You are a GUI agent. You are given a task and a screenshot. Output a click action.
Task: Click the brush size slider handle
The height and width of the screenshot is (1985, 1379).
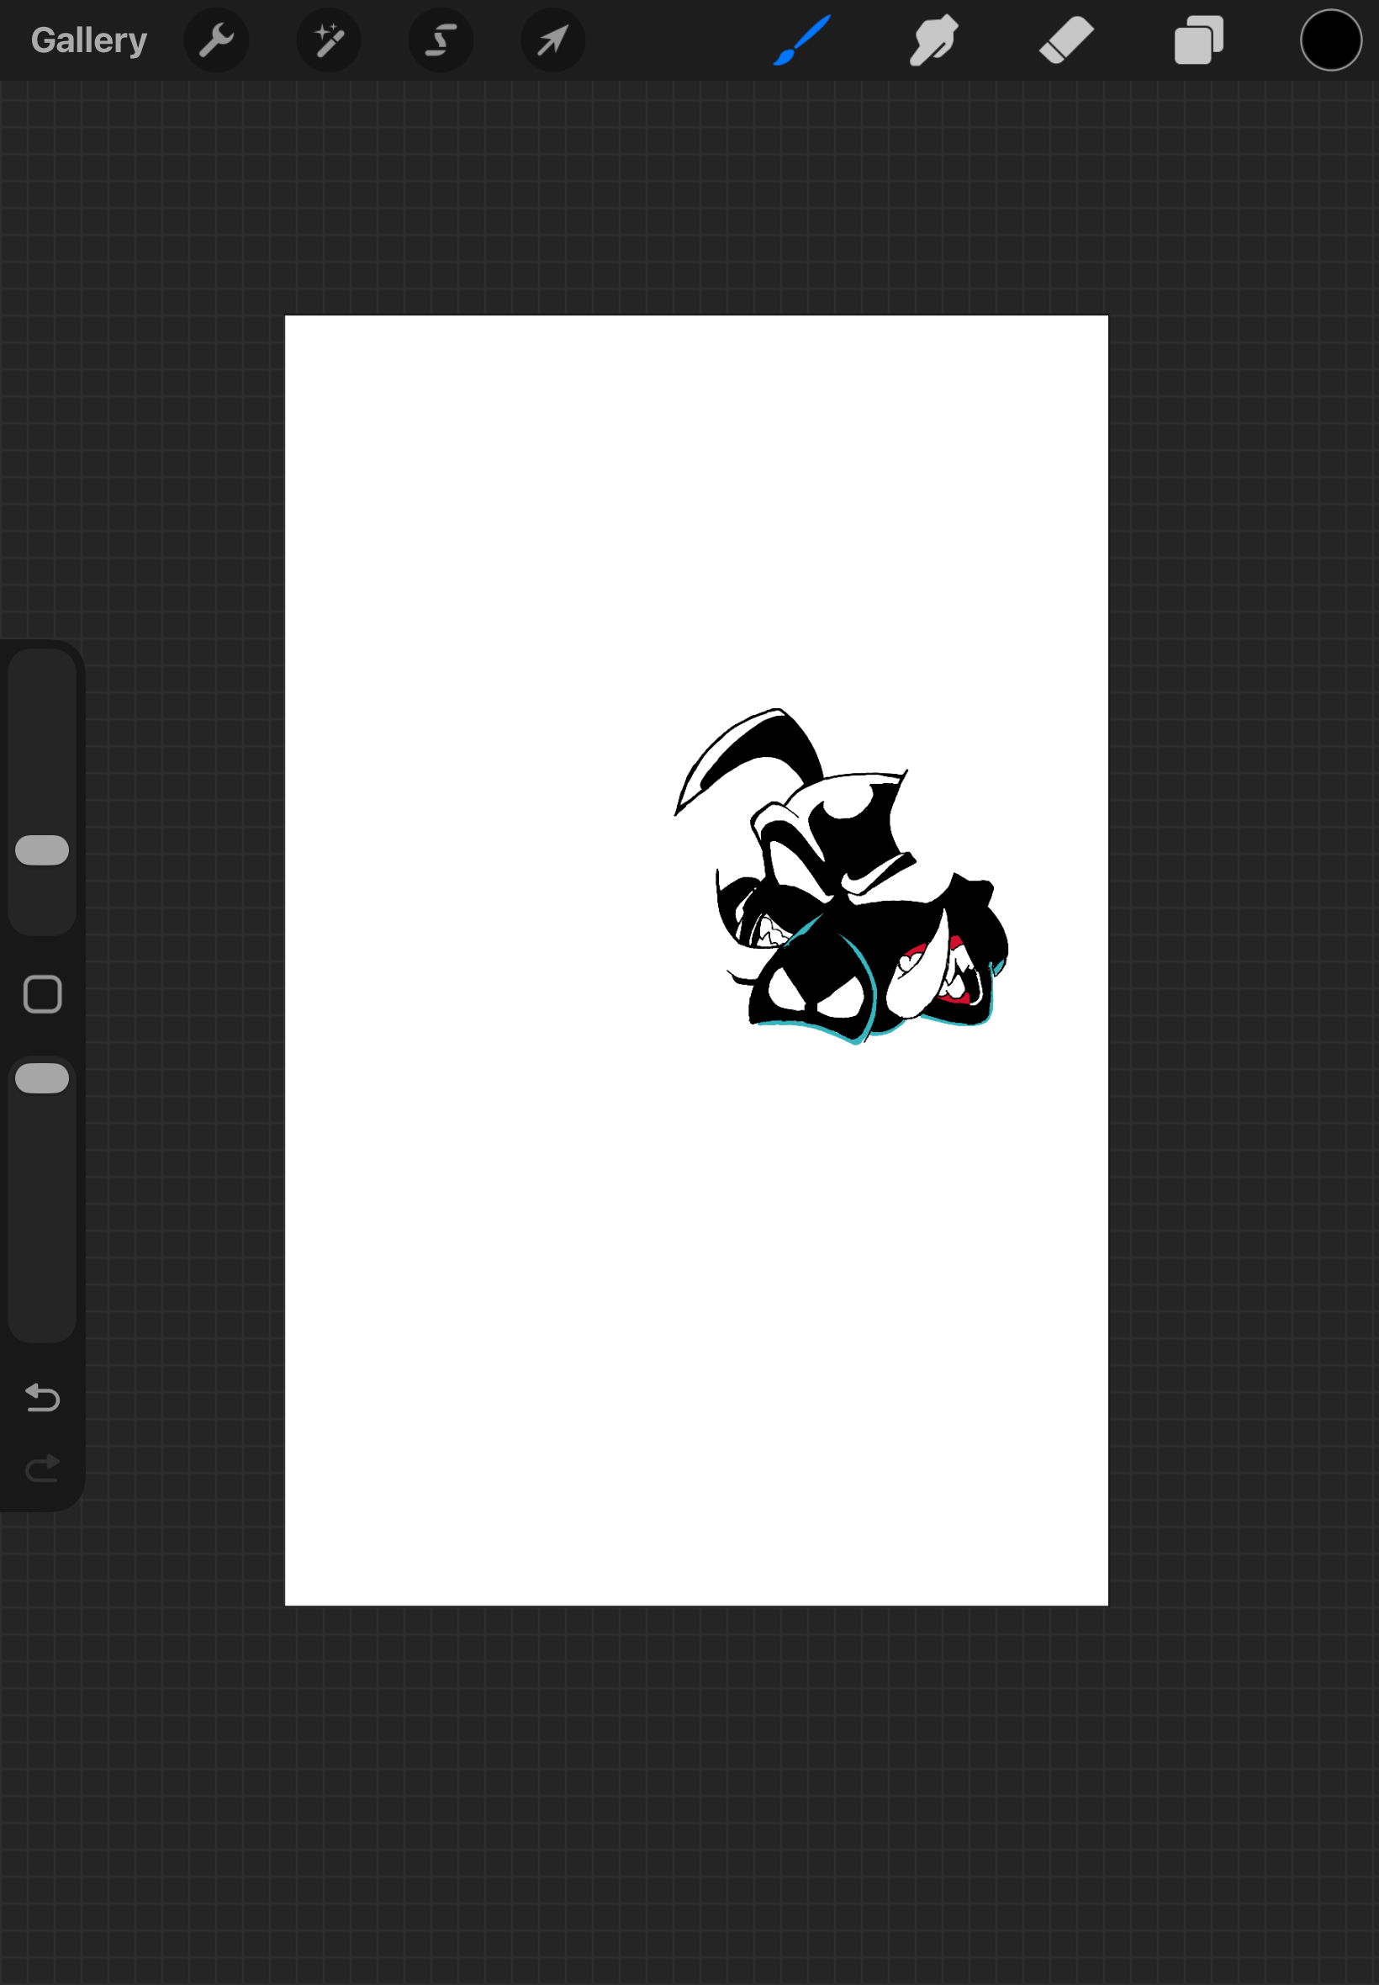[42, 850]
